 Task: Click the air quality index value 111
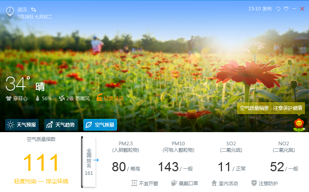click(x=41, y=163)
